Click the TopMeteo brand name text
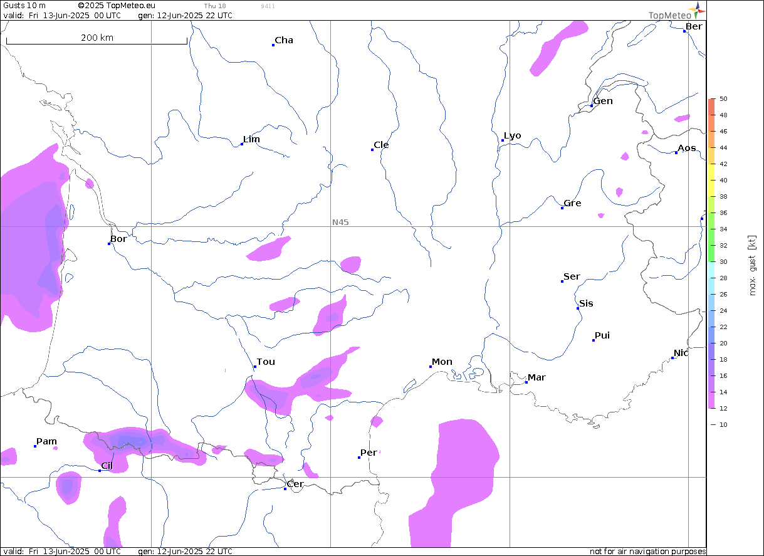The height and width of the screenshot is (556, 764). coord(670,16)
